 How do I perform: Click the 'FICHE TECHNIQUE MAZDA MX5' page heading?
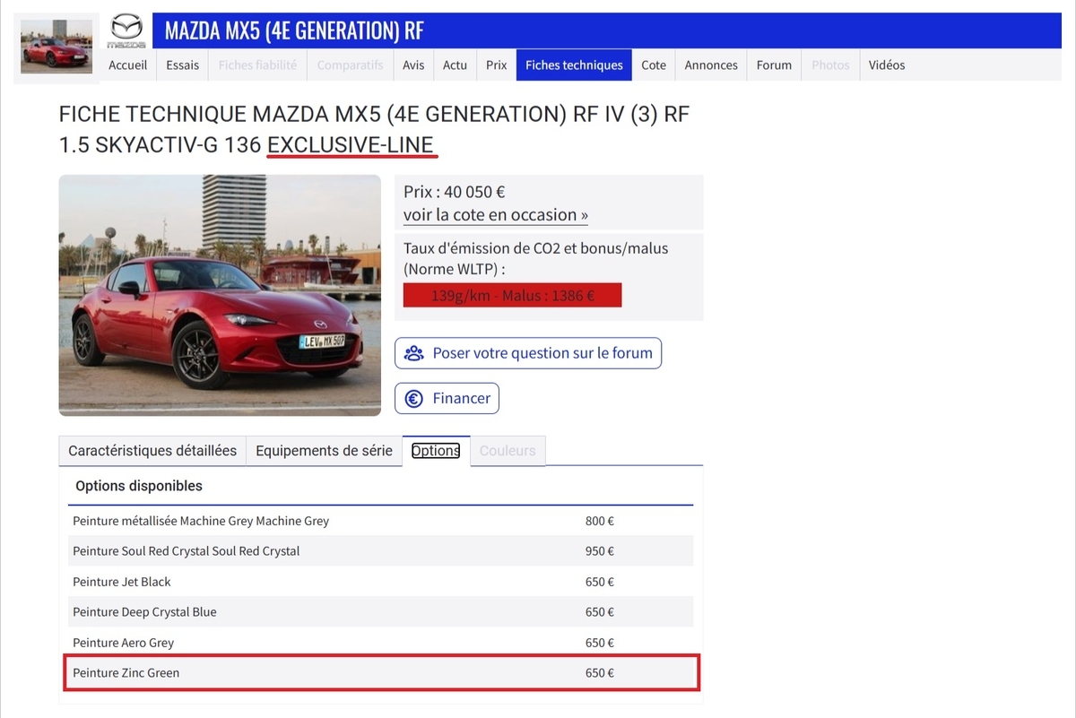374,129
